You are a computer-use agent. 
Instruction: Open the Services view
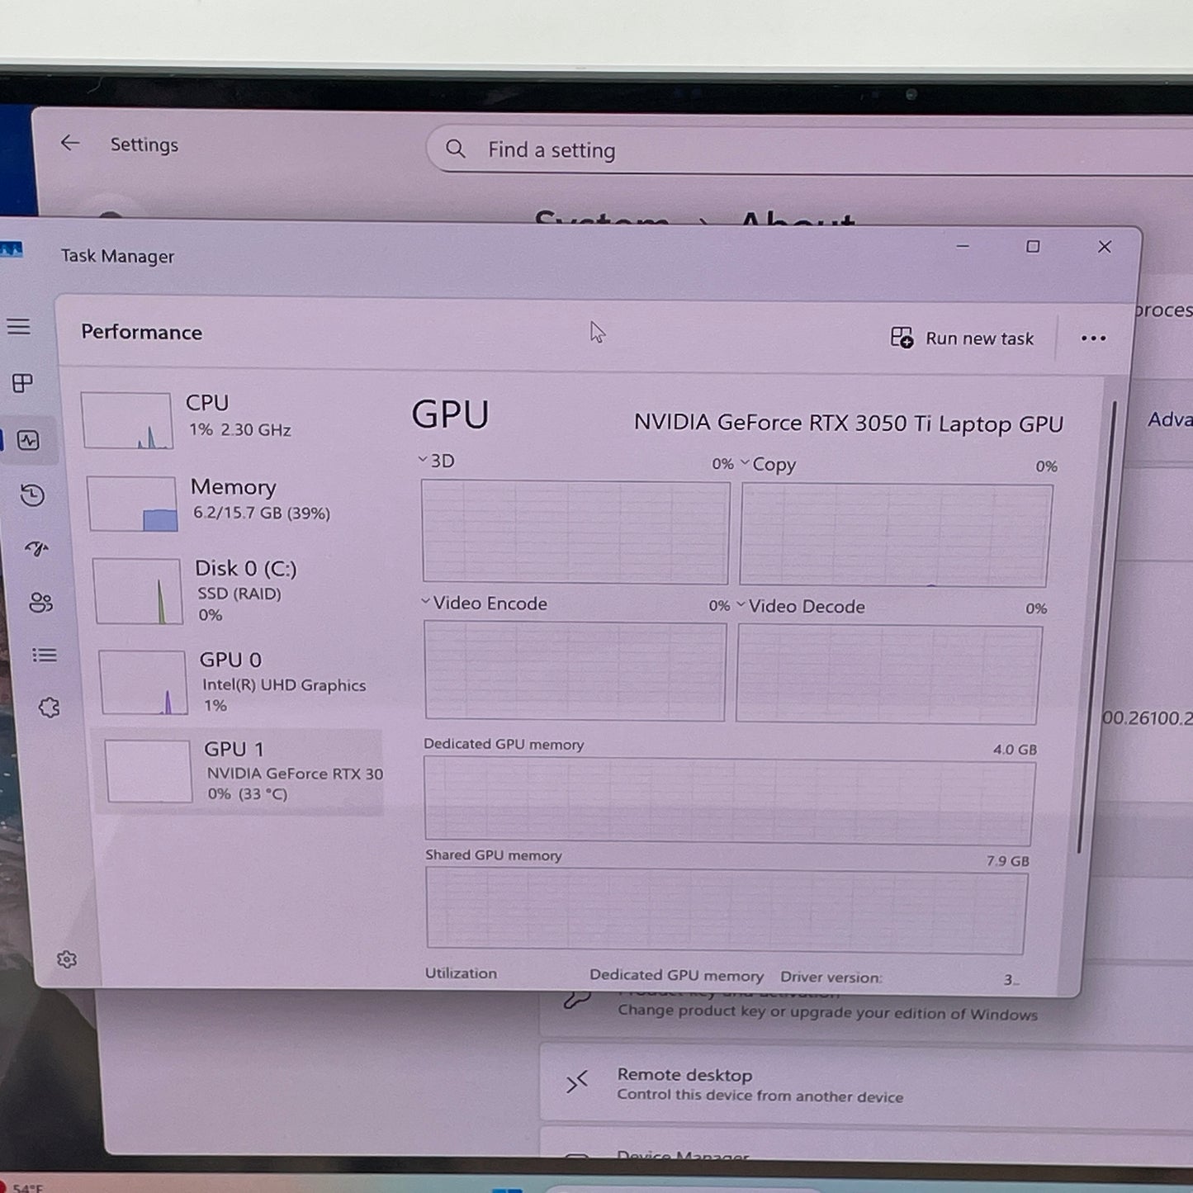(x=49, y=704)
